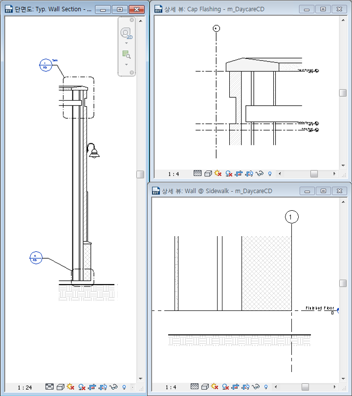Toggle Crop View in Cap Flashing view
This screenshot has width=352, height=396.
coord(239,174)
